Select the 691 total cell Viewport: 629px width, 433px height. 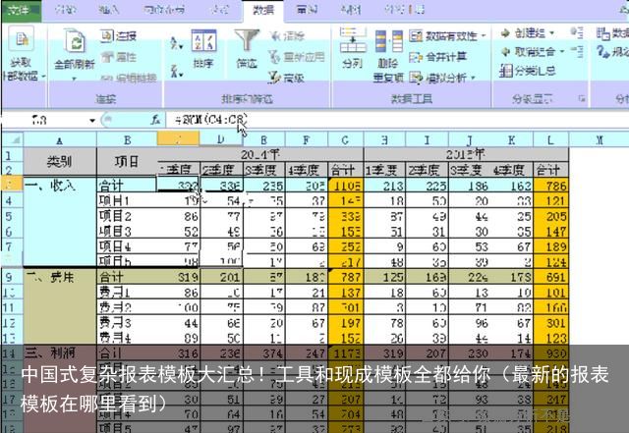pyautogui.click(x=550, y=277)
